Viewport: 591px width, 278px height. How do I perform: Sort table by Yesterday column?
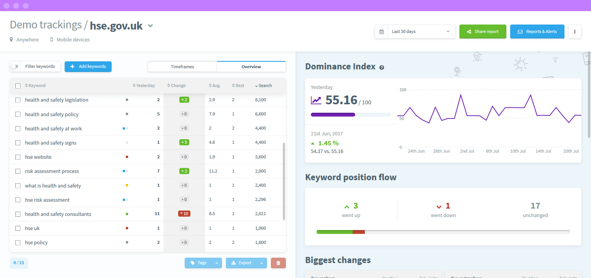click(144, 86)
